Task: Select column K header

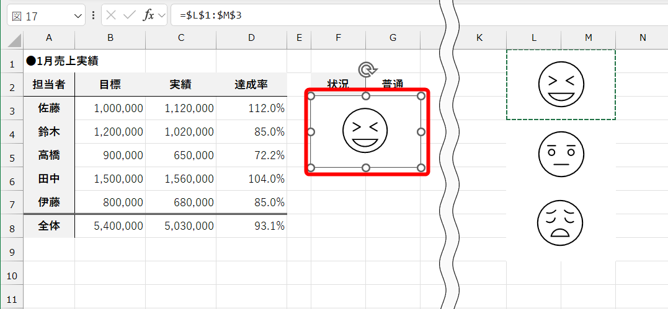Action: [x=479, y=38]
